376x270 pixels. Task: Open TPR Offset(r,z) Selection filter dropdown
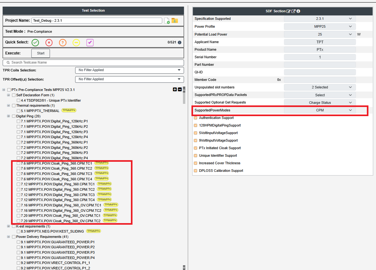(x=130, y=79)
